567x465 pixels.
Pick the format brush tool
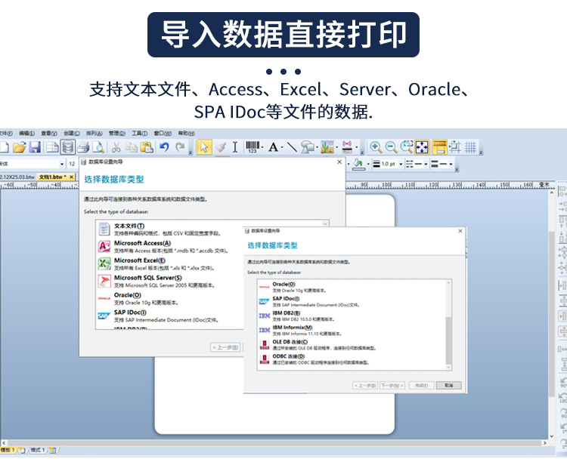pos(220,147)
